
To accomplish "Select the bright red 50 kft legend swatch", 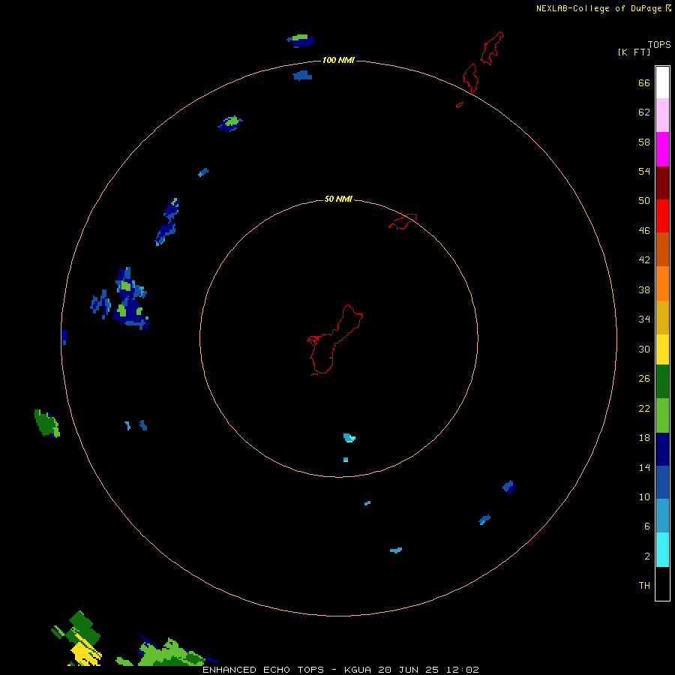I will tap(662, 216).
